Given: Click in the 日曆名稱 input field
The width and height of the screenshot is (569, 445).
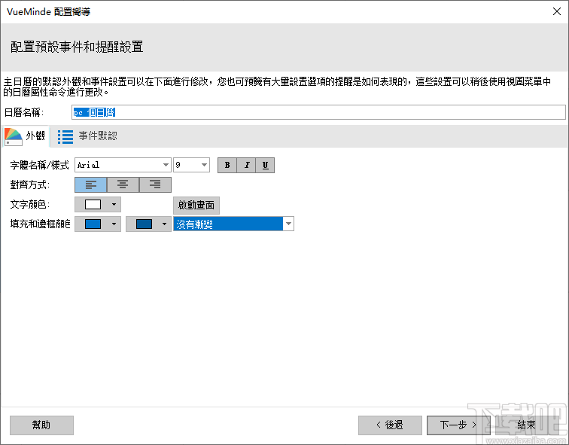Looking at the screenshot, I should [x=318, y=112].
